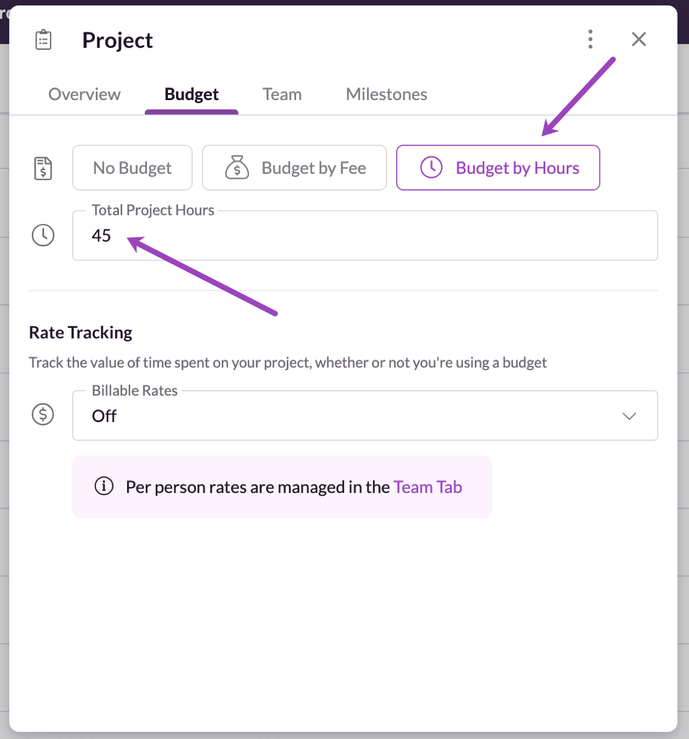Image resolution: width=689 pixels, height=739 pixels.
Task: Open the three-dot more options menu
Action: pyautogui.click(x=590, y=39)
